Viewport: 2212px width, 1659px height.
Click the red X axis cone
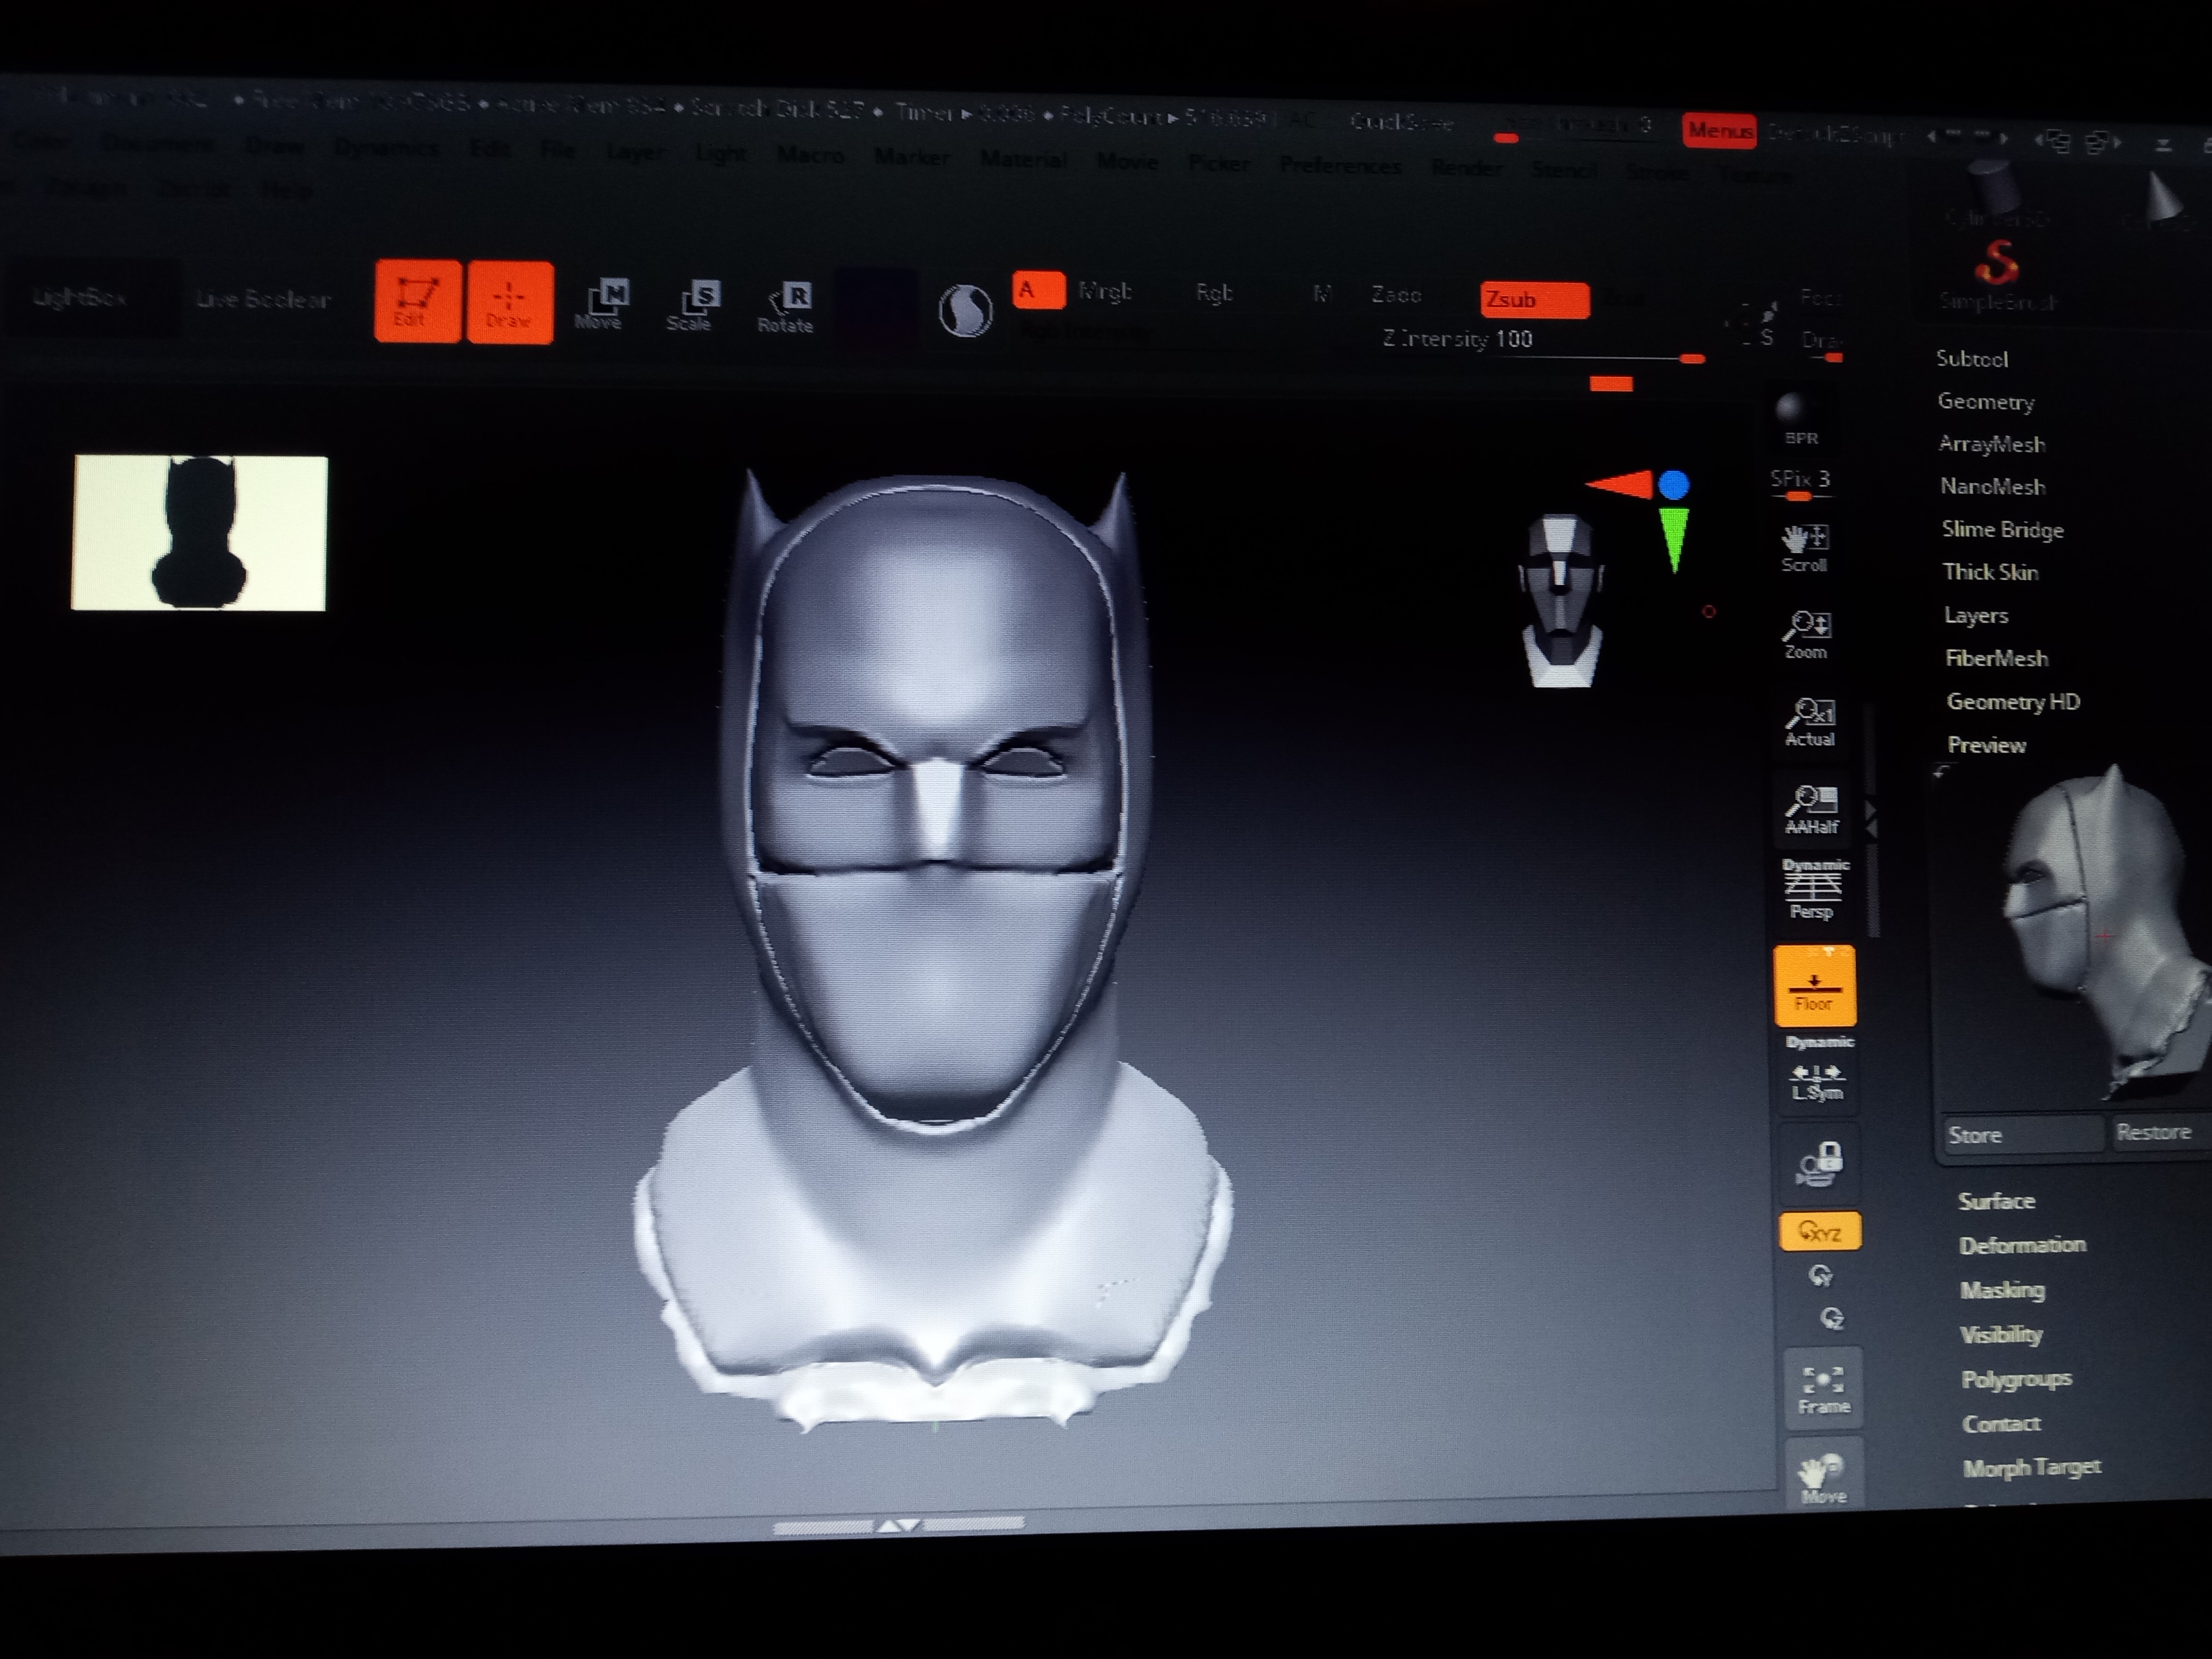click(x=1620, y=484)
